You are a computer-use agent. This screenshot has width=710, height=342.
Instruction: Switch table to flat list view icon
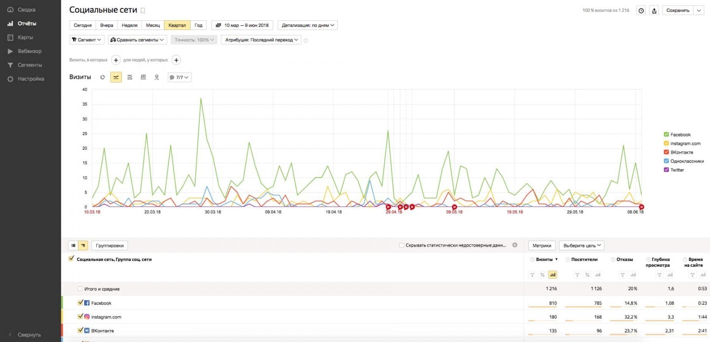(x=73, y=245)
